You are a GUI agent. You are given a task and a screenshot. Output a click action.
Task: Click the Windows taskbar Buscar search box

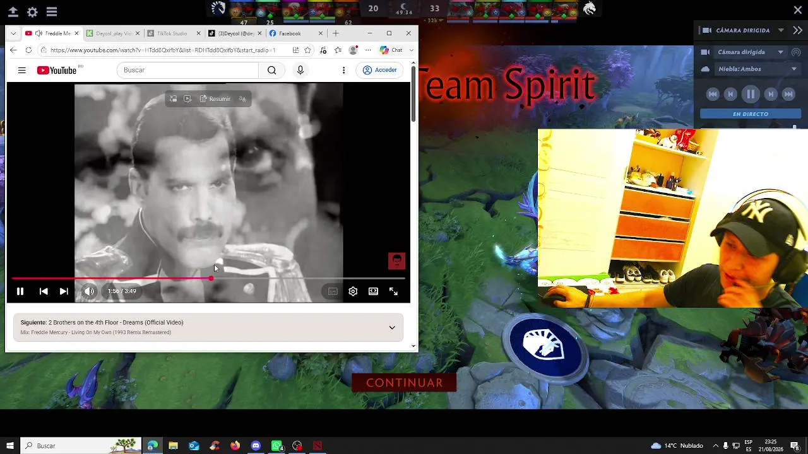(81, 446)
